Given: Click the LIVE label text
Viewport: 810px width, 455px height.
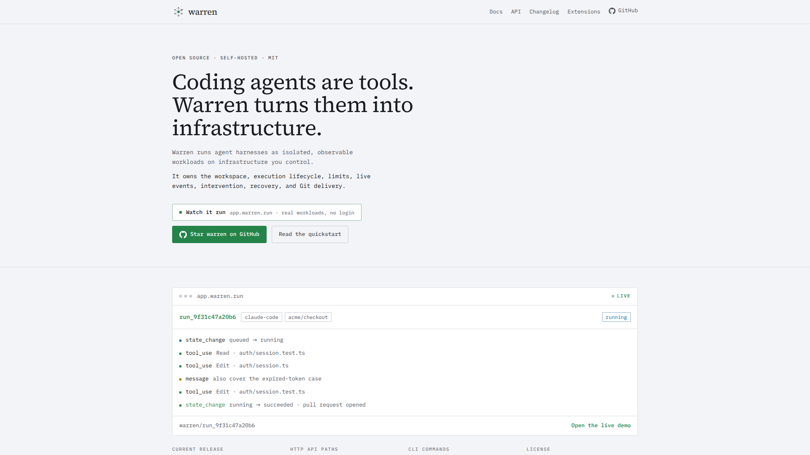Looking at the screenshot, I should click(624, 296).
